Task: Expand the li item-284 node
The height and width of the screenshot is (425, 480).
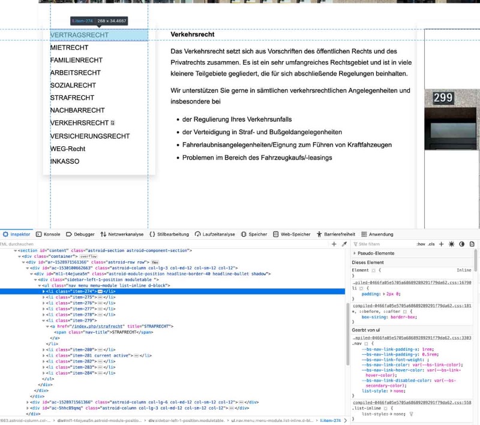Action: (x=43, y=373)
